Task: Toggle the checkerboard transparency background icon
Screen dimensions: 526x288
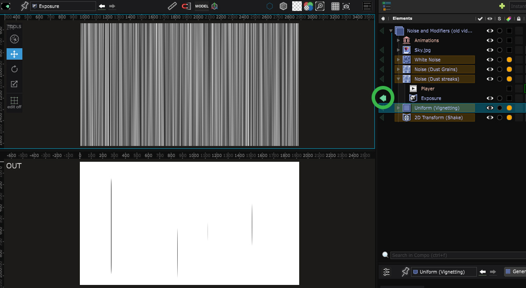Action: 297,6
